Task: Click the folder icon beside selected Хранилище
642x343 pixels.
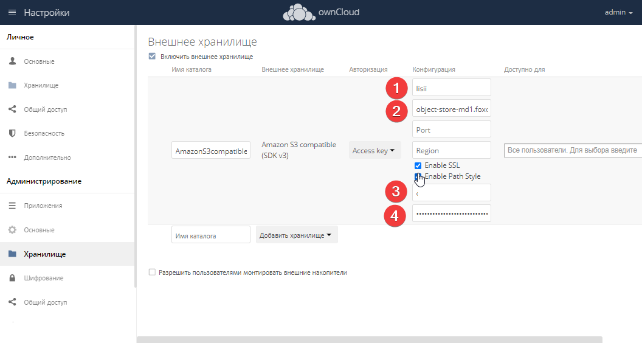Action: click(x=12, y=254)
